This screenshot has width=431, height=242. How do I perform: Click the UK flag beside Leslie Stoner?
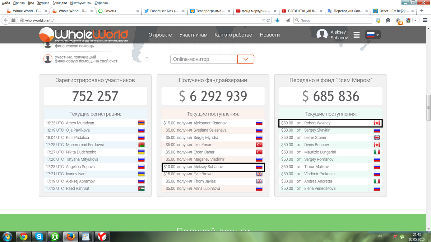click(x=377, y=137)
